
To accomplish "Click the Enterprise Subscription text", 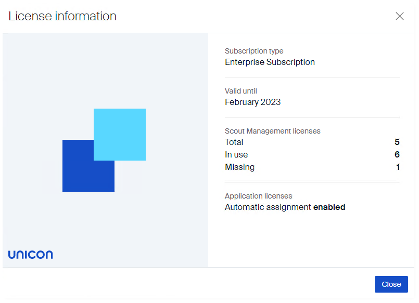I will pyautogui.click(x=270, y=62).
